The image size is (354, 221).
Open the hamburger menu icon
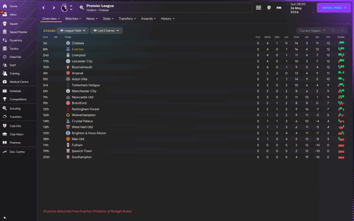coord(258,8)
